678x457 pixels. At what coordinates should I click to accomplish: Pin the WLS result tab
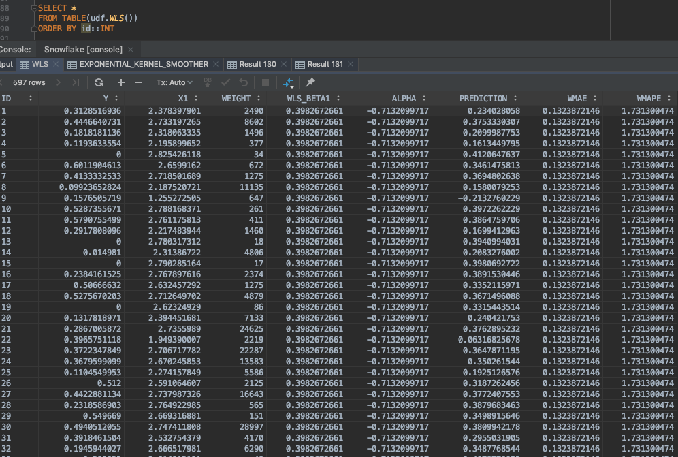click(310, 82)
